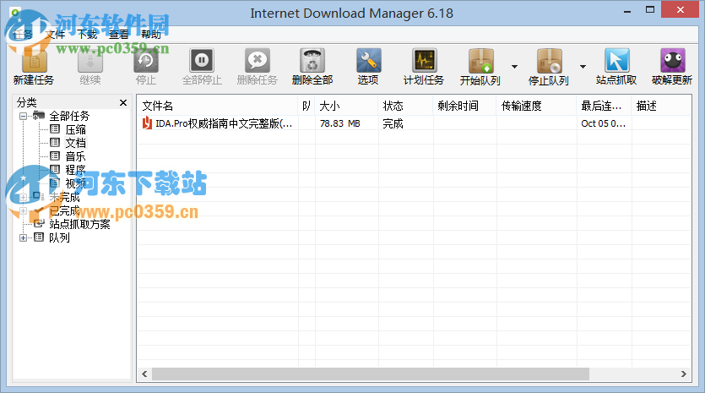Click the 全部停止 (stop all) icon
Viewport: 705px width, 393px height.
click(x=202, y=60)
